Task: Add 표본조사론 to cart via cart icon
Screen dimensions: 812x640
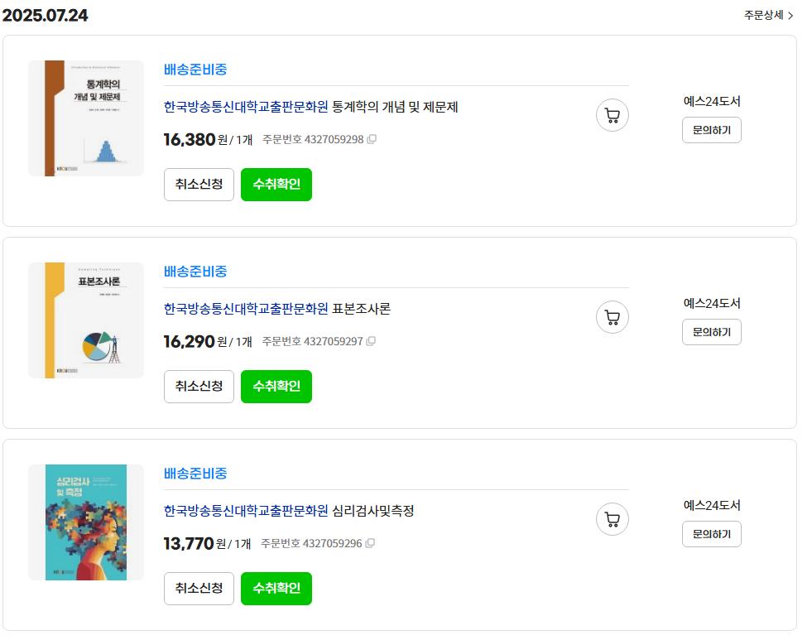Action: coord(613,317)
